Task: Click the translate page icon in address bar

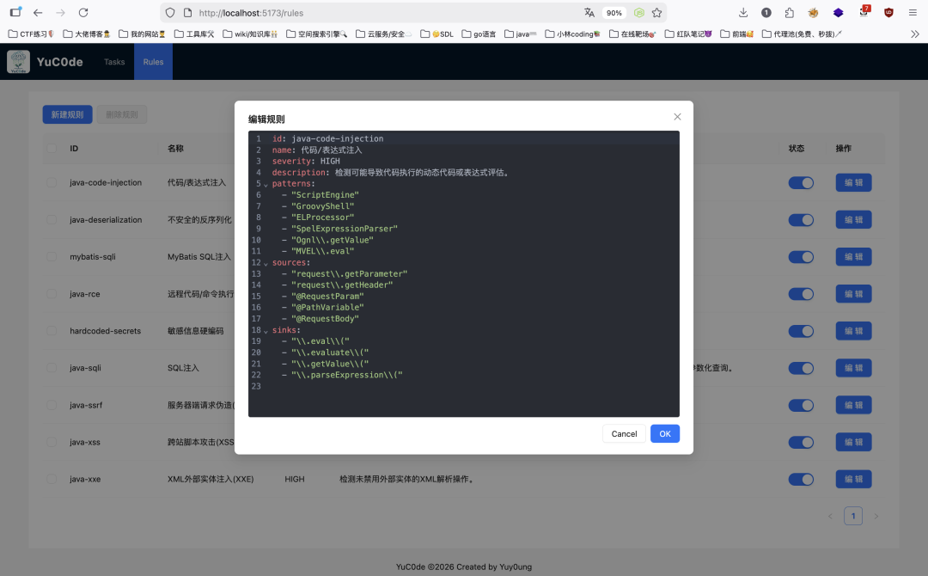Action: click(589, 13)
